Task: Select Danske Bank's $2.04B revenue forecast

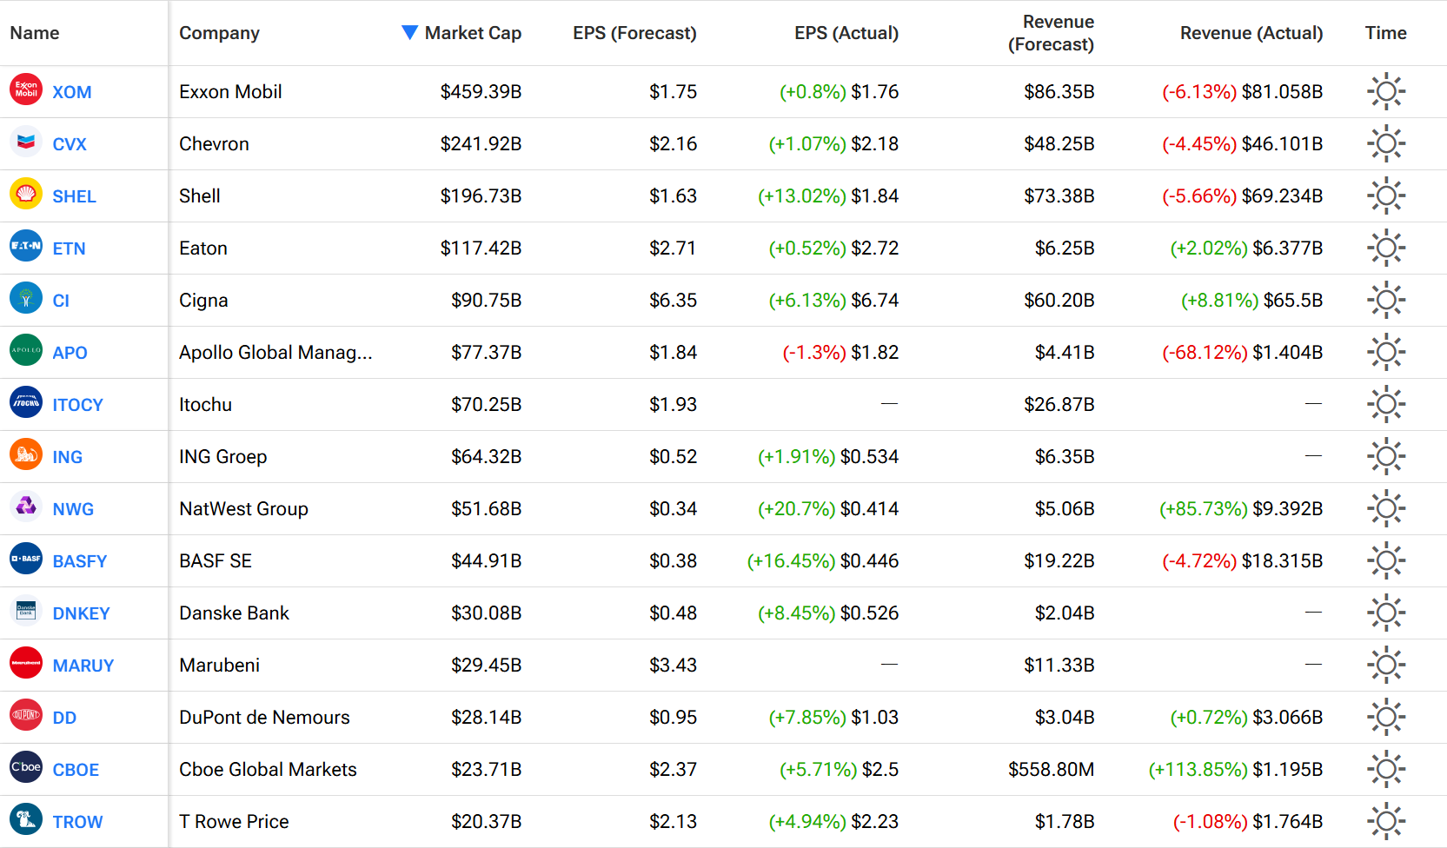Action: (1065, 613)
